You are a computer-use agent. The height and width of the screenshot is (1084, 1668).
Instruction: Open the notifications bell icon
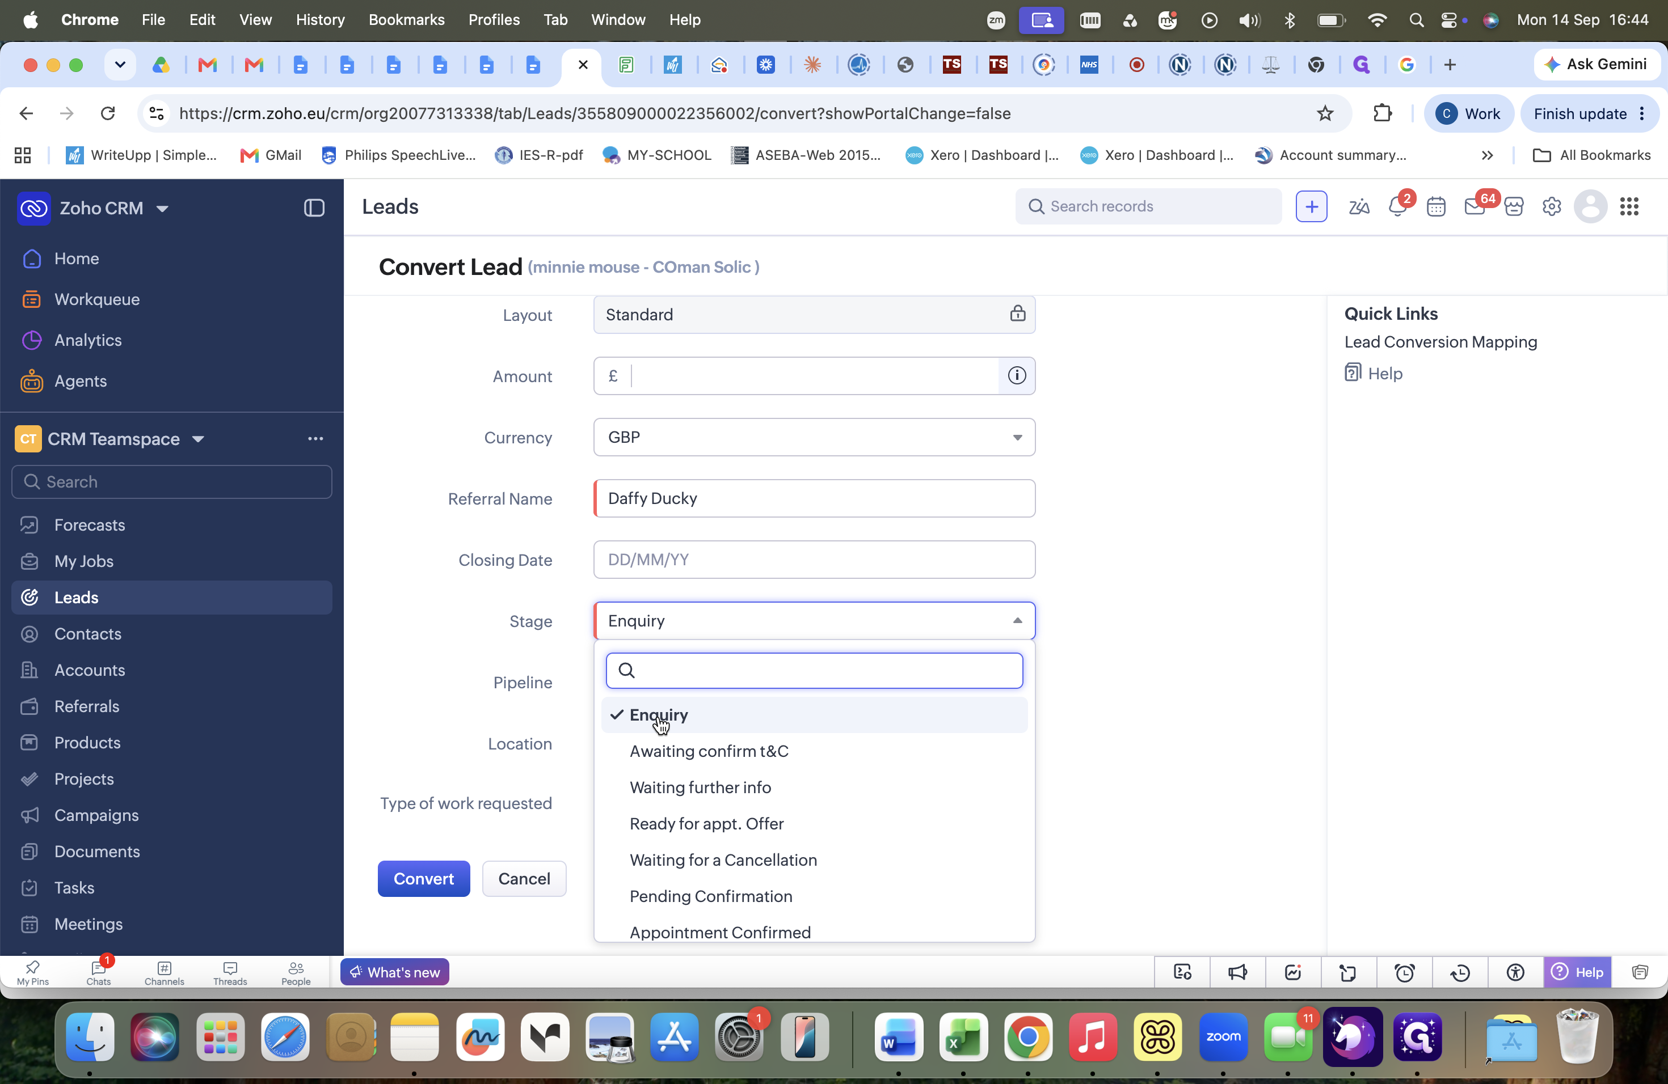tap(1397, 206)
